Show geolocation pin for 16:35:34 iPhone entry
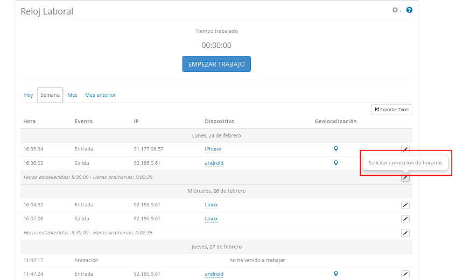Image resolution: width=456 pixels, height=280 pixels. tap(336, 149)
